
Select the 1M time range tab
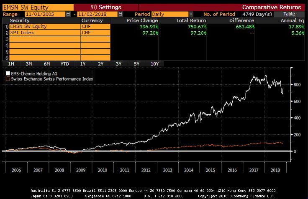point(11,64)
